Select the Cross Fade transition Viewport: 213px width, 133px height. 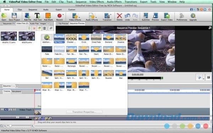coord(96,39)
